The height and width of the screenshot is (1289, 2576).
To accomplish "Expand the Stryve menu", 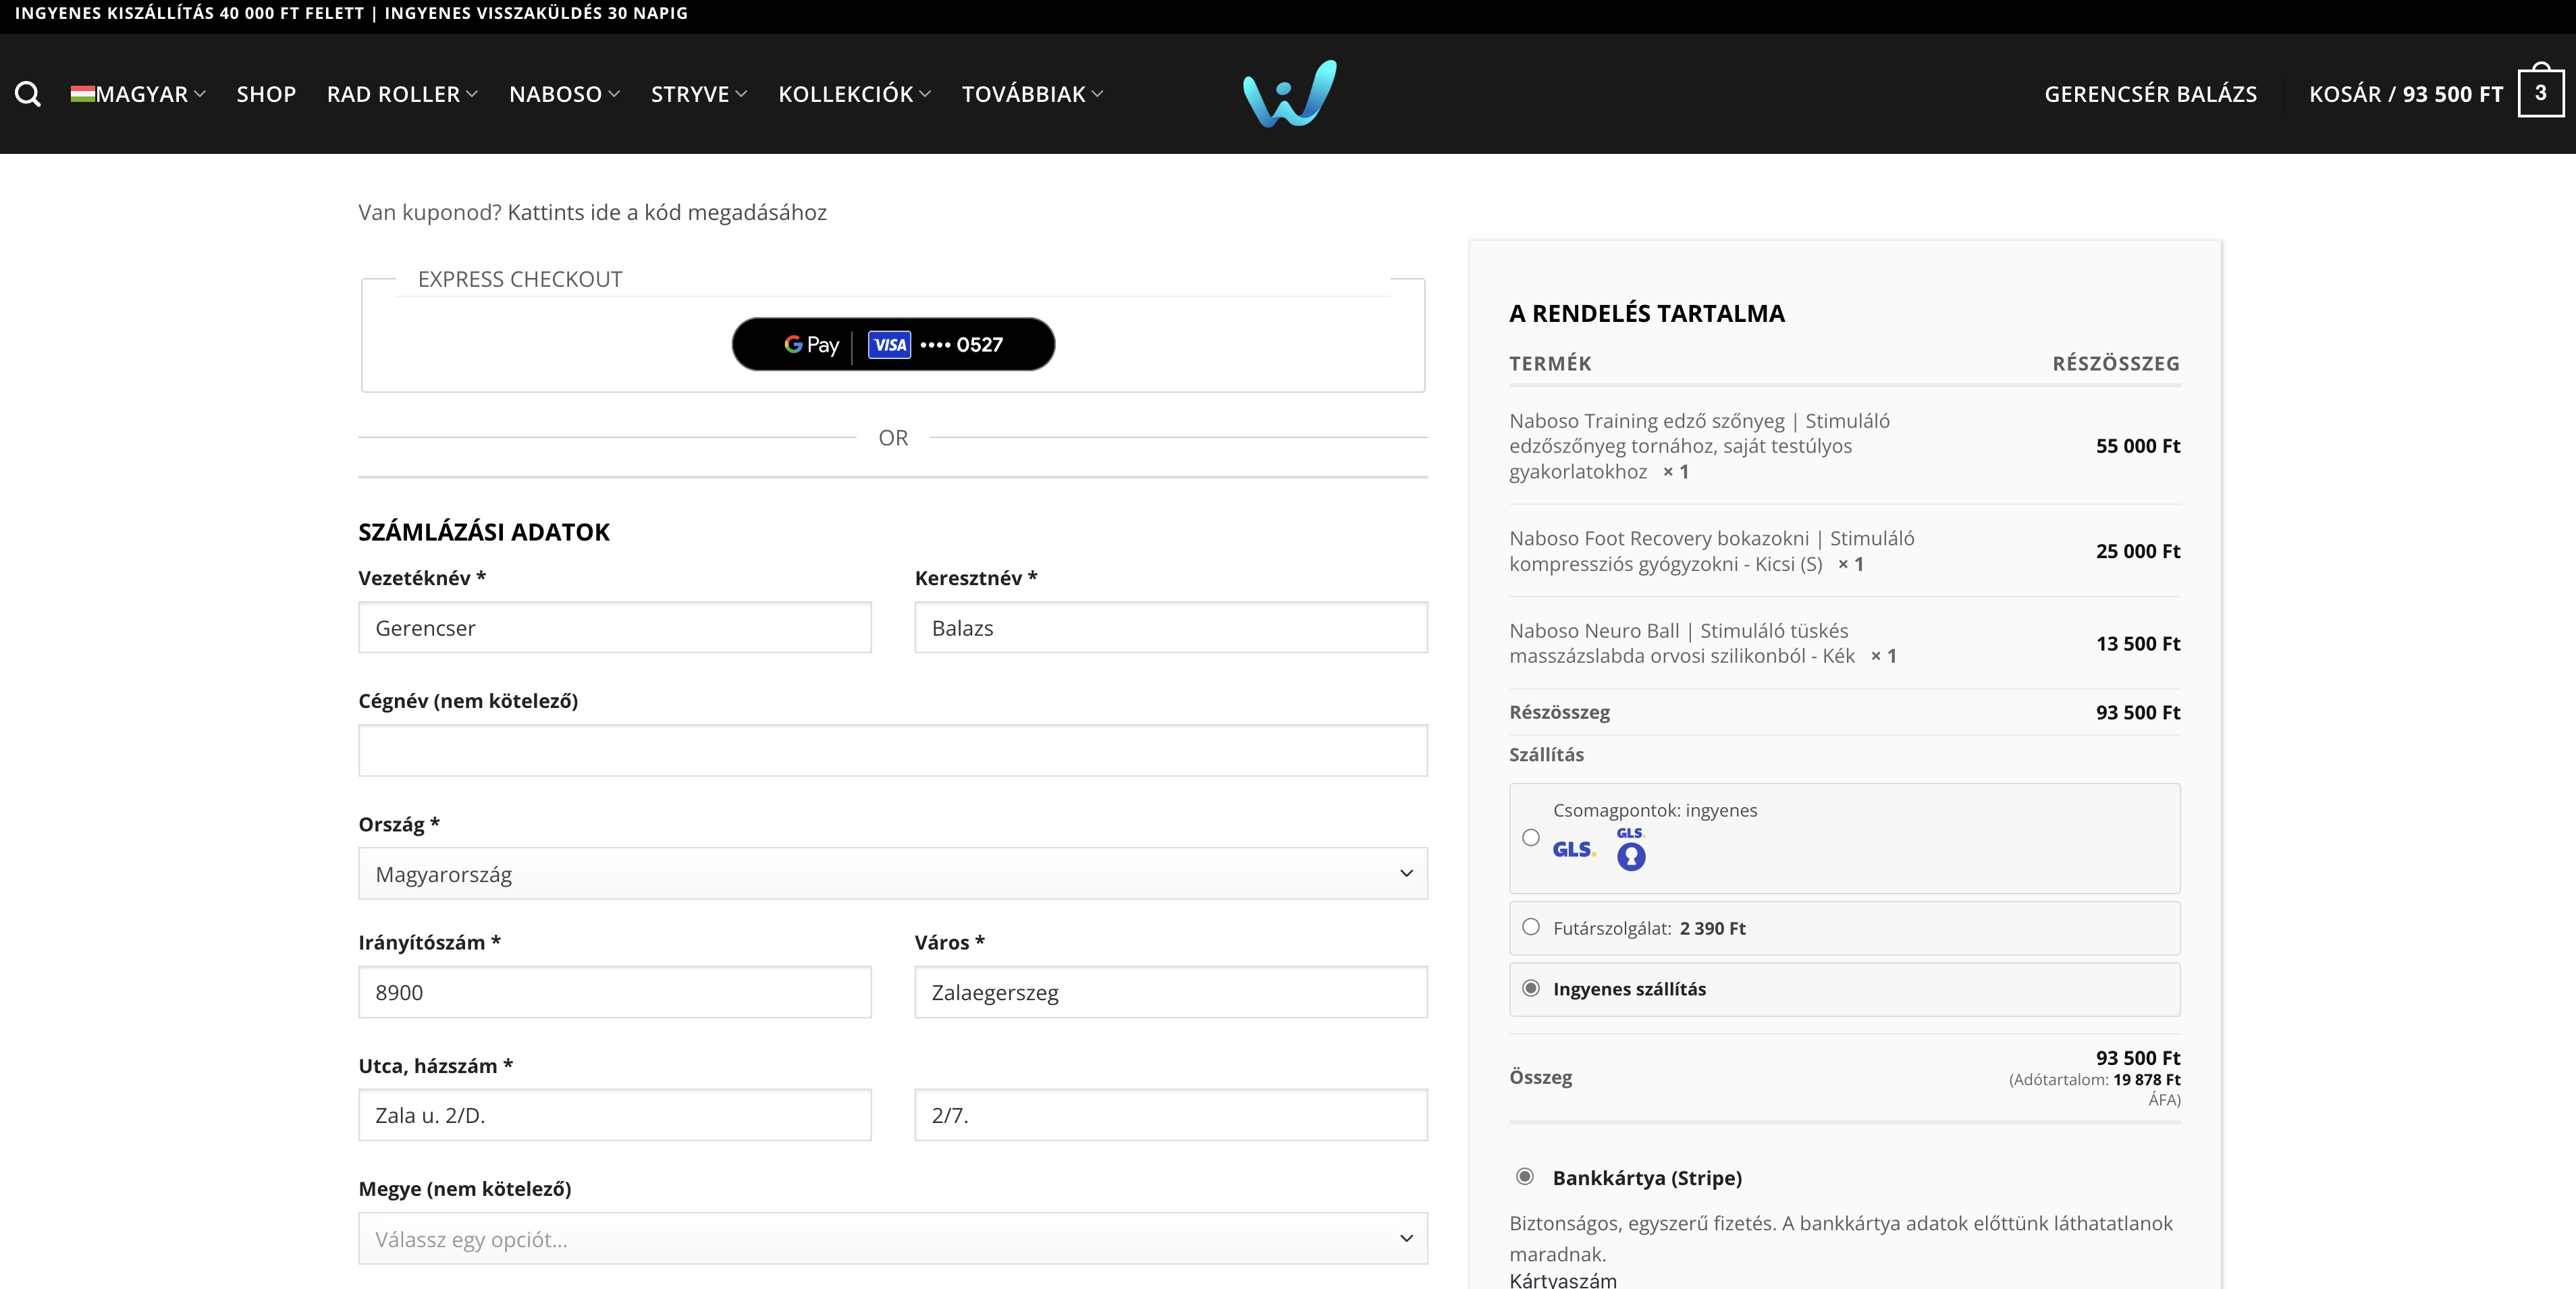I will point(699,94).
